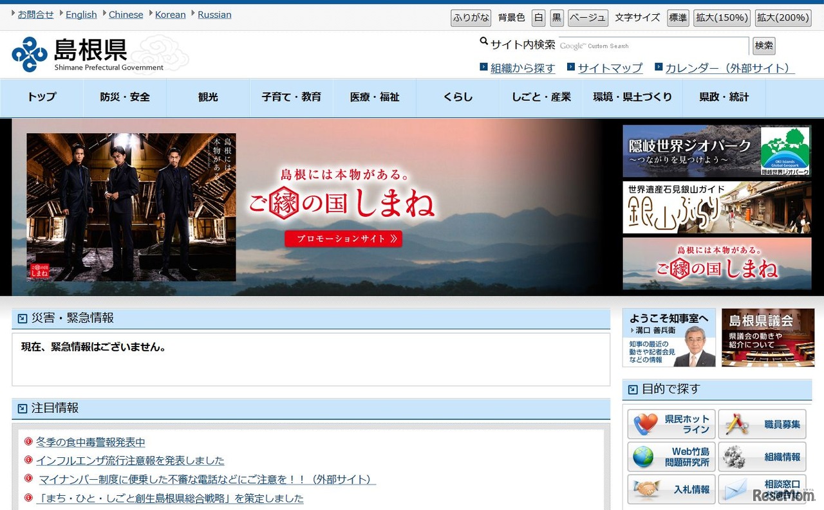
Task: Open the 県政・統計 navigation tab
Action: 724,97
